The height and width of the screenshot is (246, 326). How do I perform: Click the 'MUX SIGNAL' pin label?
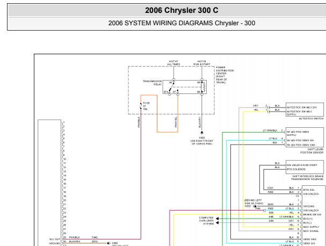[311, 231]
